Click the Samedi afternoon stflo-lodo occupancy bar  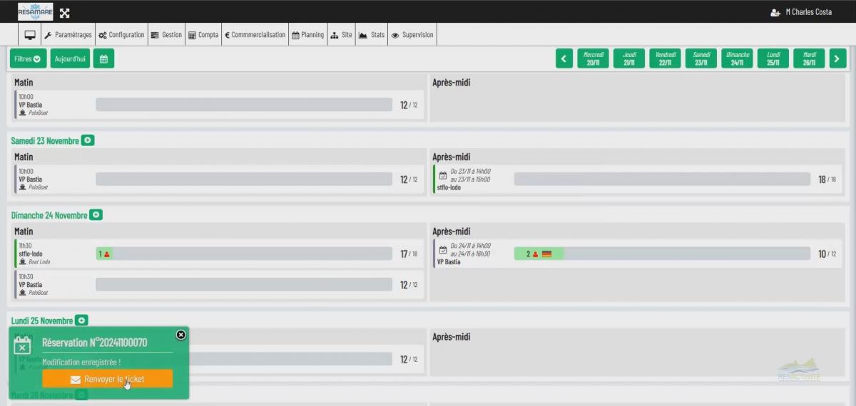662,179
